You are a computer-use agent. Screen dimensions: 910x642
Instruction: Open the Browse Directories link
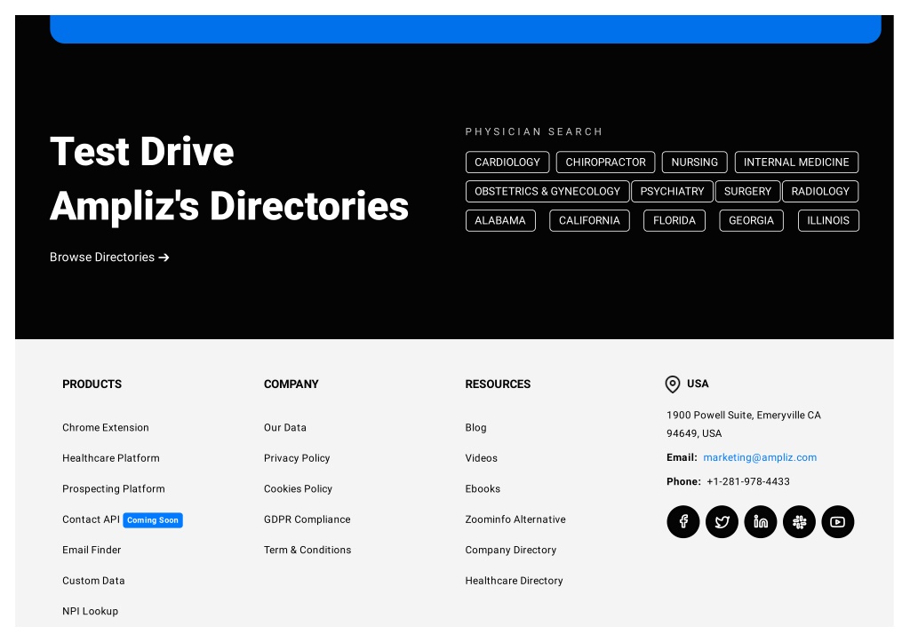[109, 257]
